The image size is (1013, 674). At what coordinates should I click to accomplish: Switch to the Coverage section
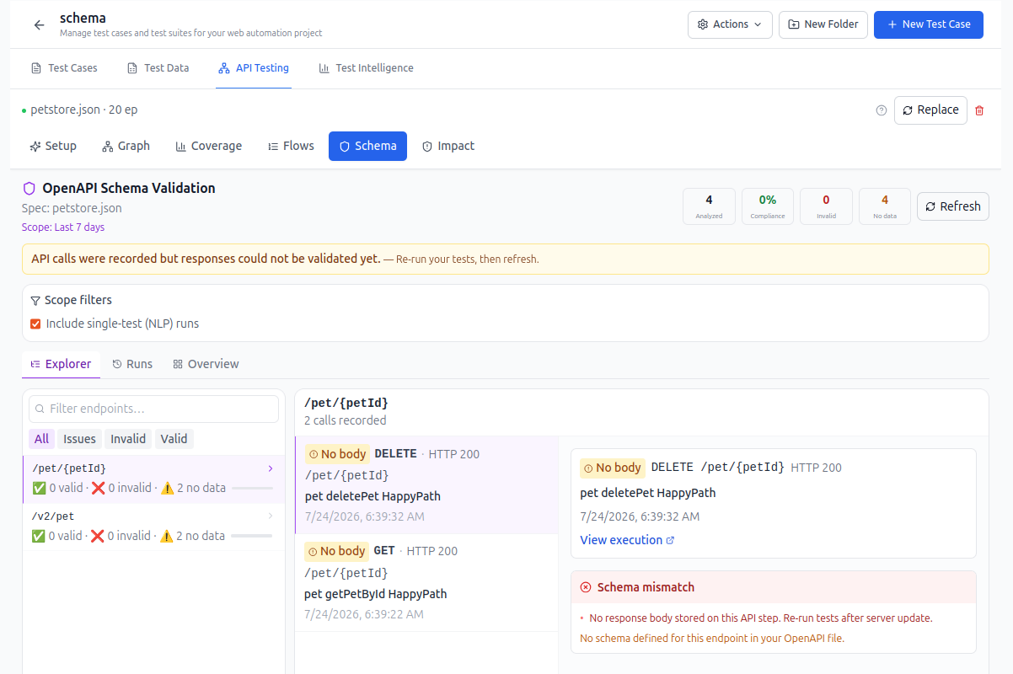tap(208, 146)
